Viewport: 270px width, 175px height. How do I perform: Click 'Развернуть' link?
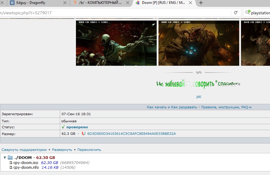(62, 150)
